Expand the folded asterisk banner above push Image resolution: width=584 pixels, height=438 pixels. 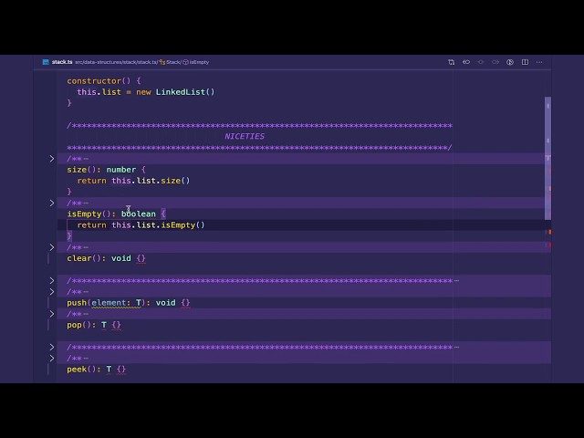[x=52, y=280]
